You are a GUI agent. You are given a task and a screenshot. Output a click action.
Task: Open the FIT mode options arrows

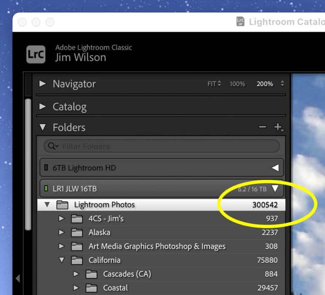(x=219, y=83)
